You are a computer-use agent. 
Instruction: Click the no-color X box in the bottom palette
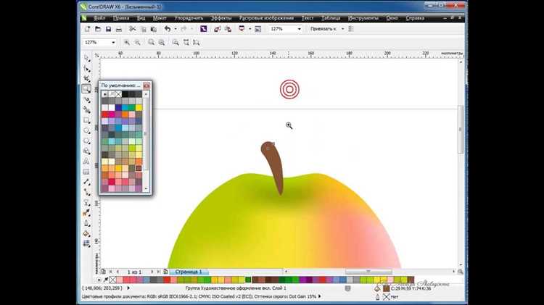(x=112, y=280)
